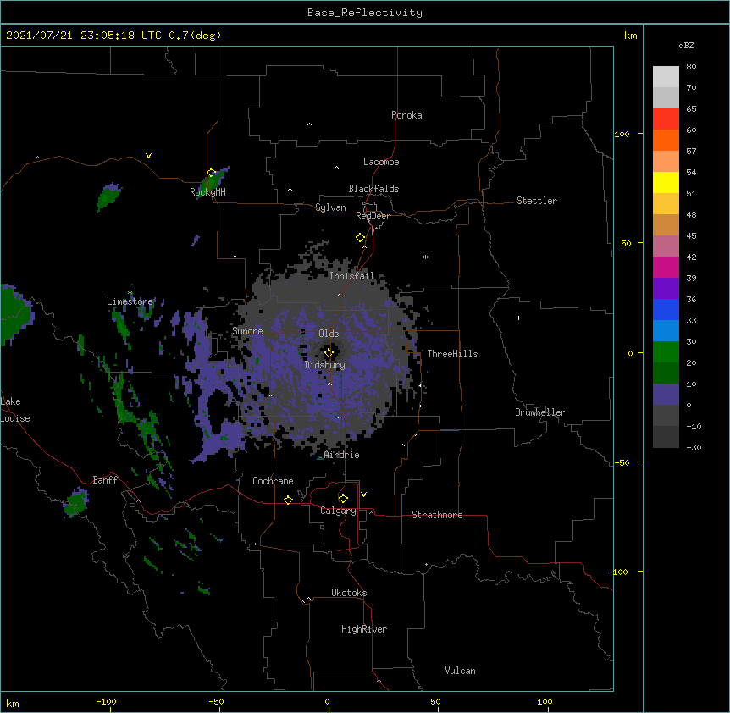Click the yellow diamond marker south of RedDeer
Viewport: 730px width, 713px height.
361,238
